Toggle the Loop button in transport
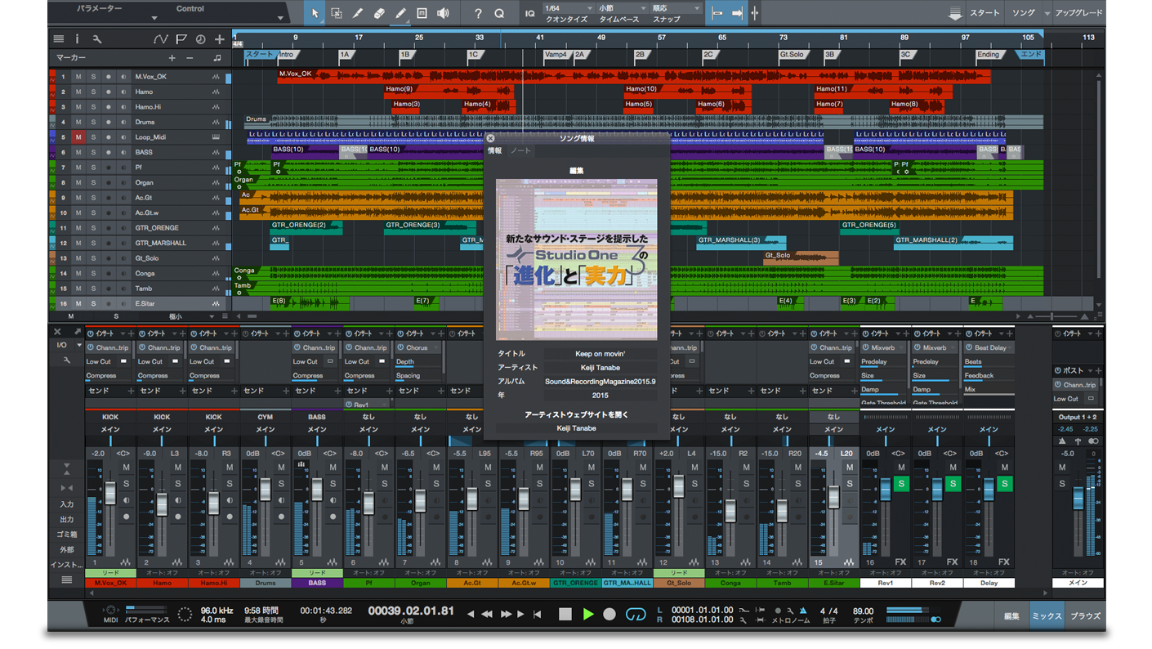The image size is (1152, 649). tap(635, 614)
